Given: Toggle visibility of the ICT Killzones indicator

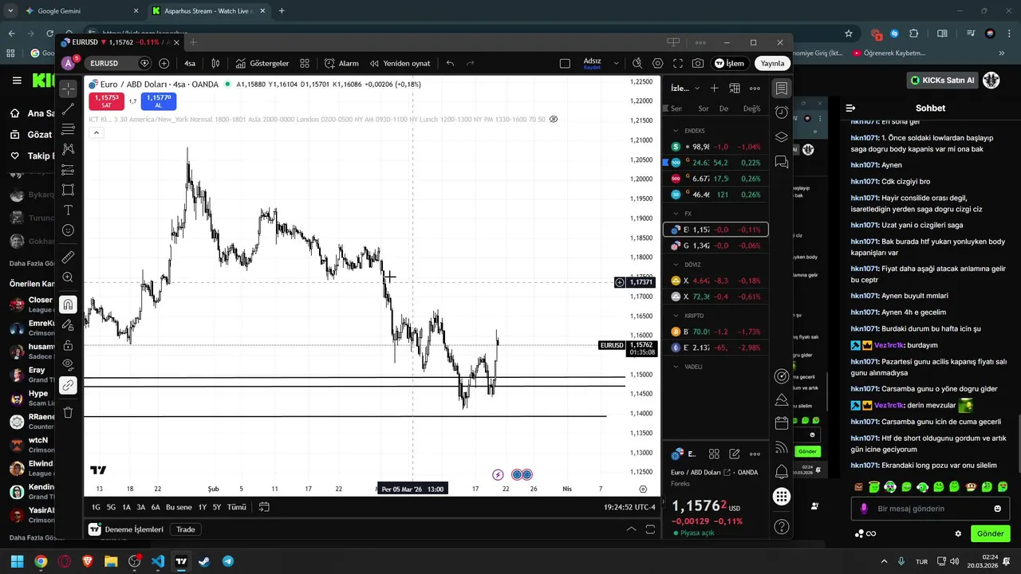Looking at the screenshot, I should (554, 120).
